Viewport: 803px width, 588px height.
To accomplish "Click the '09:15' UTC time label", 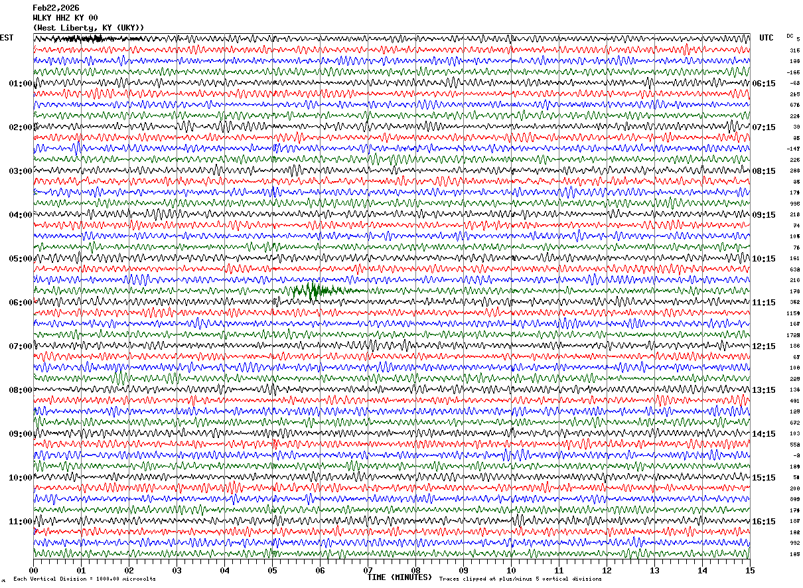I will coord(764,215).
